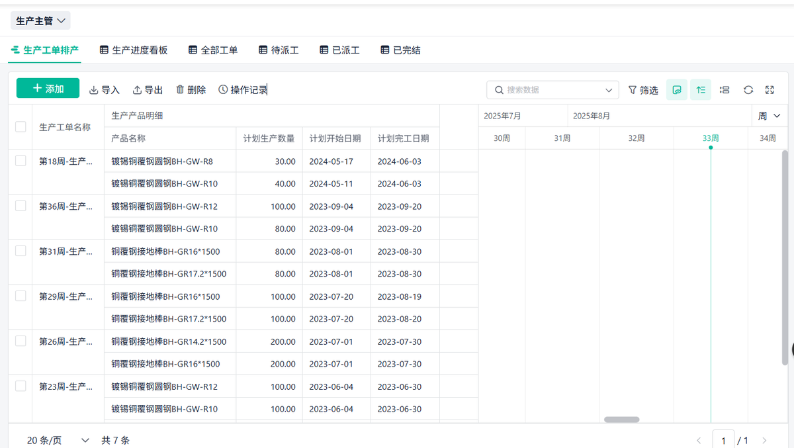
Task: Open the 筛选 filter
Action: 642,90
